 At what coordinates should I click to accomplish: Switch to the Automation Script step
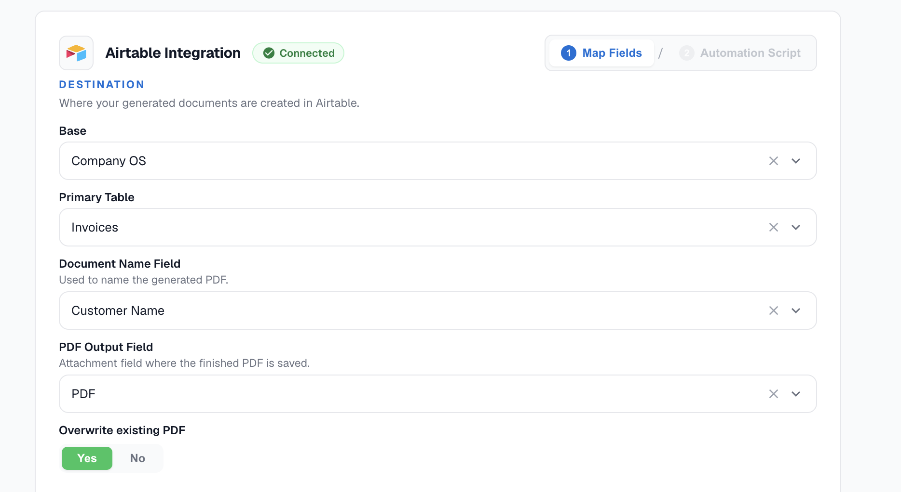pyautogui.click(x=740, y=53)
